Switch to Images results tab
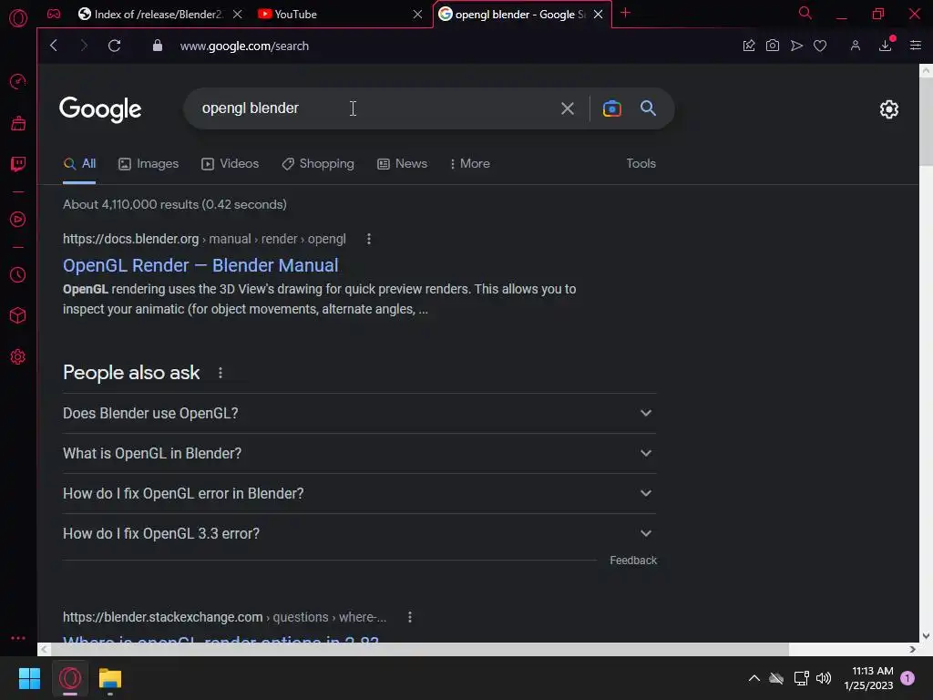Screen dimensions: 933x700 pos(149,164)
